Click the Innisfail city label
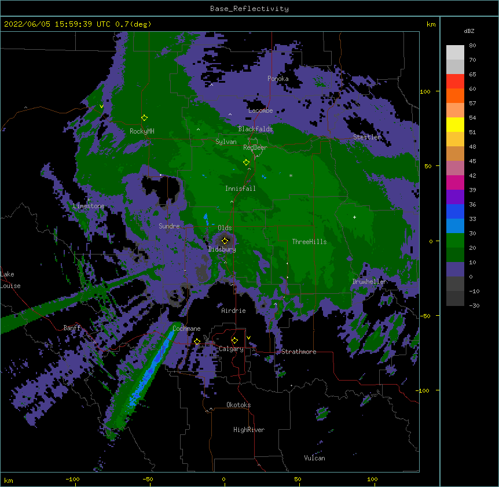Image resolution: width=499 pixels, height=487 pixels. coord(240,189)
